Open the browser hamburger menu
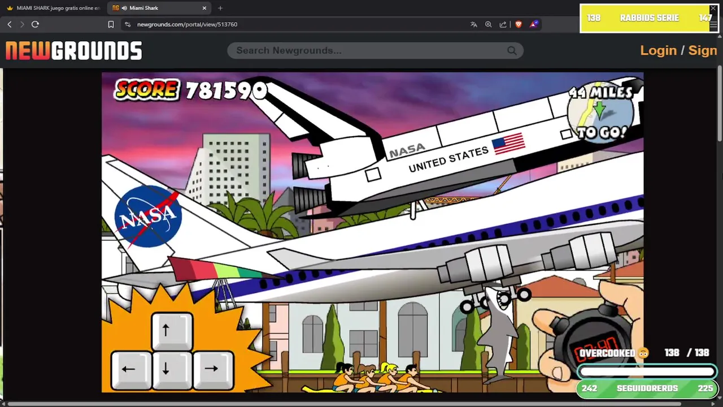 [x=714, y=25]
